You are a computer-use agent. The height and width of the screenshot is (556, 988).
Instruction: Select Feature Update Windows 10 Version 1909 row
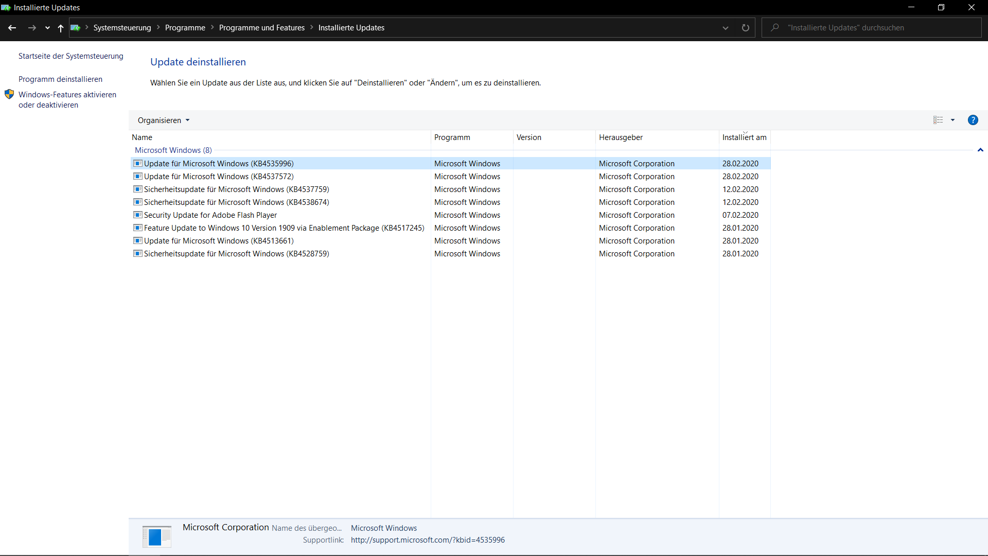[284, 228]
